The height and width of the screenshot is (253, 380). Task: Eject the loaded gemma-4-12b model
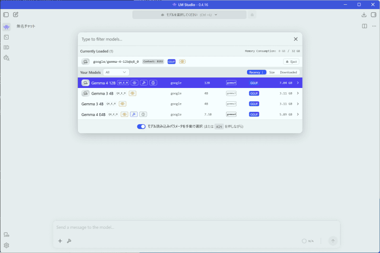tap(291, 62)
